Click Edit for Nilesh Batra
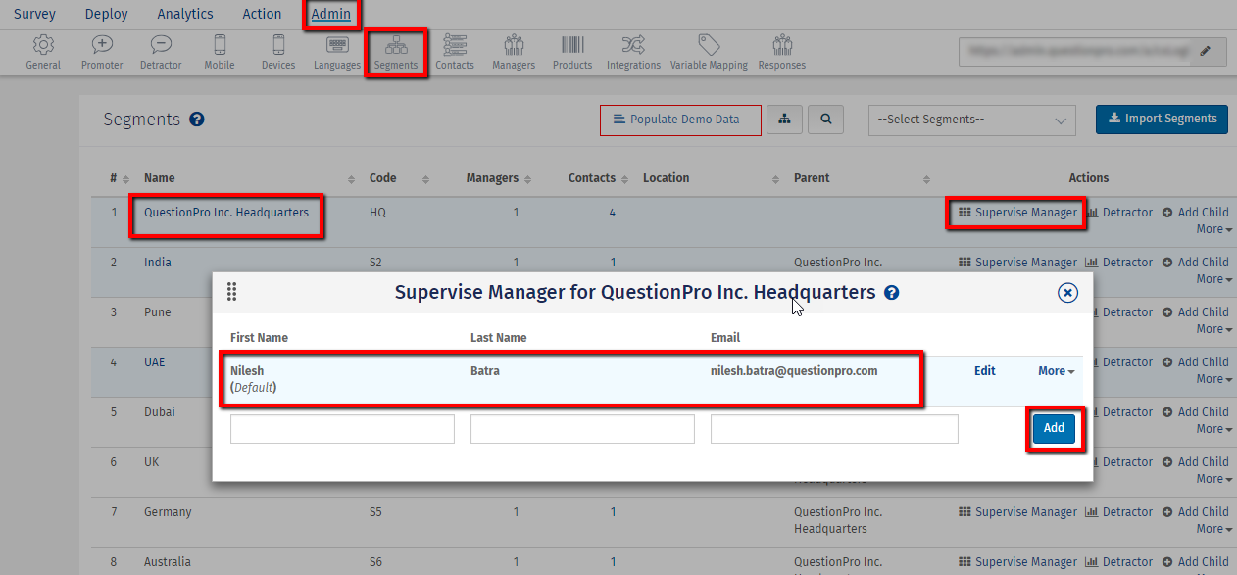Screen dimensions: 1237x575 tap(984, 370)
